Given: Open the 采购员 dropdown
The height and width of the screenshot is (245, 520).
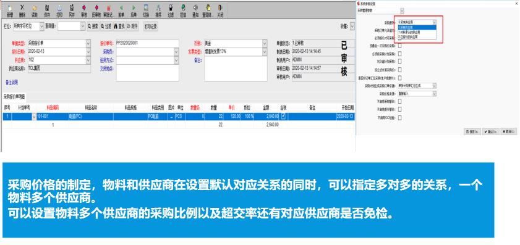Looking at the screenshot, I should (x=176, y=52).
